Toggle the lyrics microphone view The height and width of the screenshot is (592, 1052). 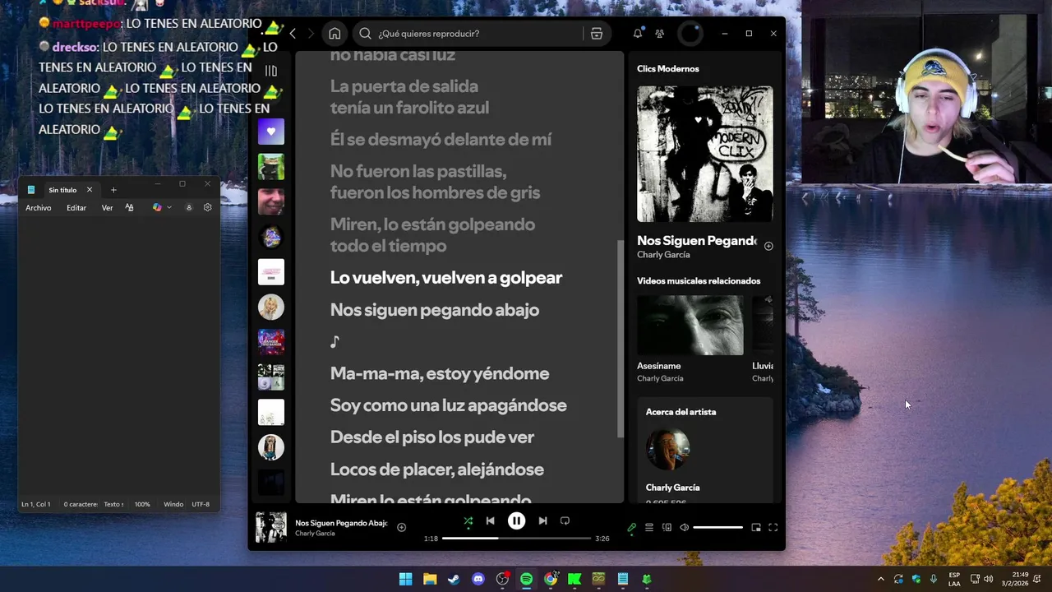tap(631, 528)
